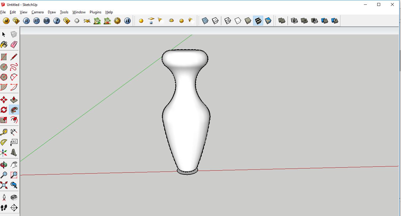The width and height of the screenshot is (401, 216).
Task: Activate the Orbit tool
Action: point(4,165)
